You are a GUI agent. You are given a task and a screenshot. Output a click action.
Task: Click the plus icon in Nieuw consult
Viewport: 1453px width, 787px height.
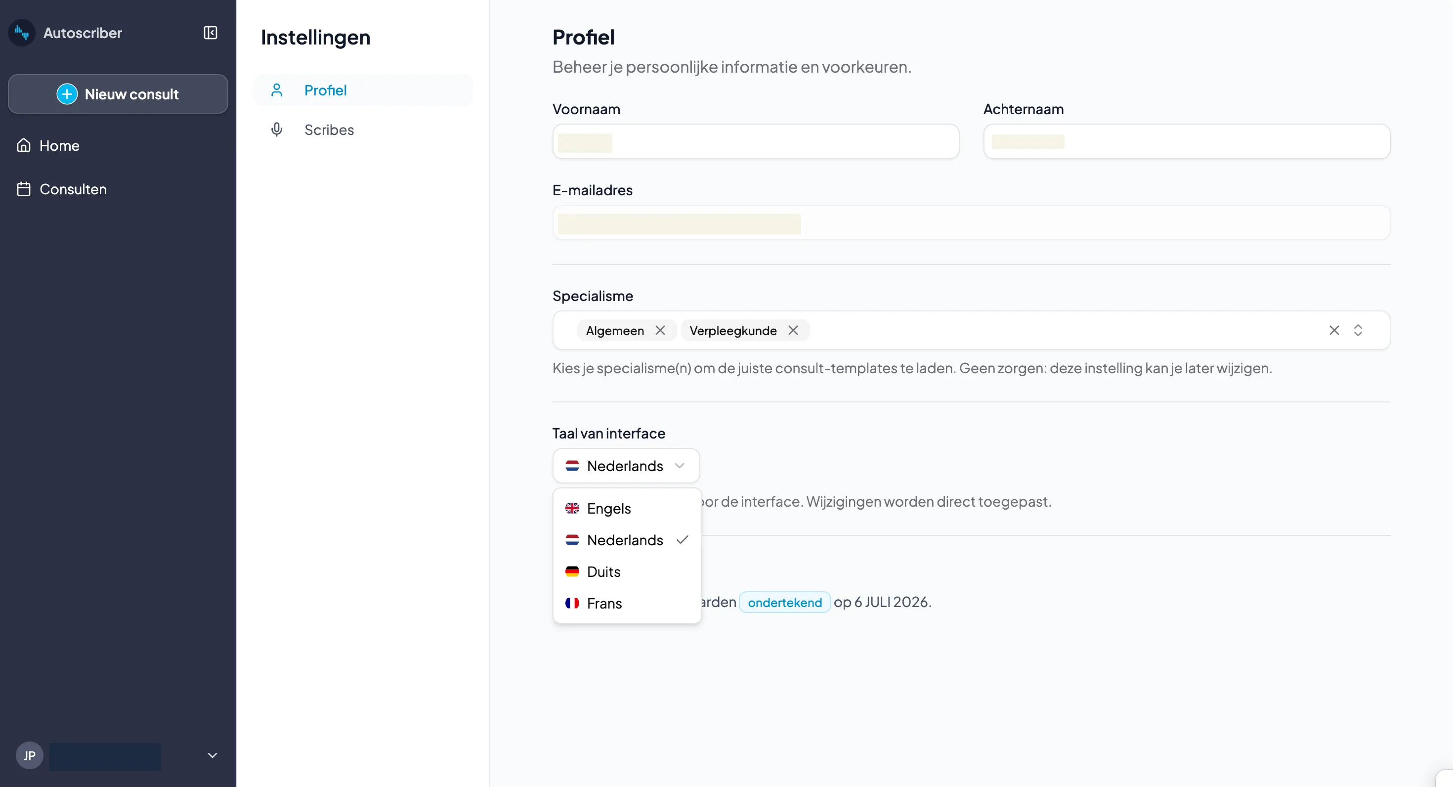tap(67, 94)
